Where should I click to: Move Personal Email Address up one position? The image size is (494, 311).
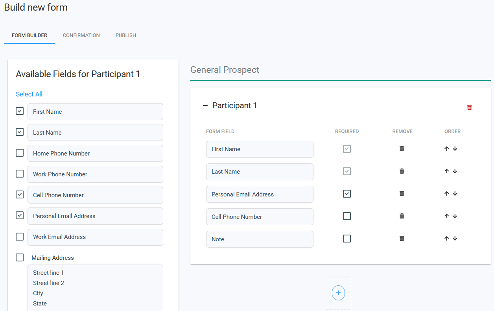[446, 193]
